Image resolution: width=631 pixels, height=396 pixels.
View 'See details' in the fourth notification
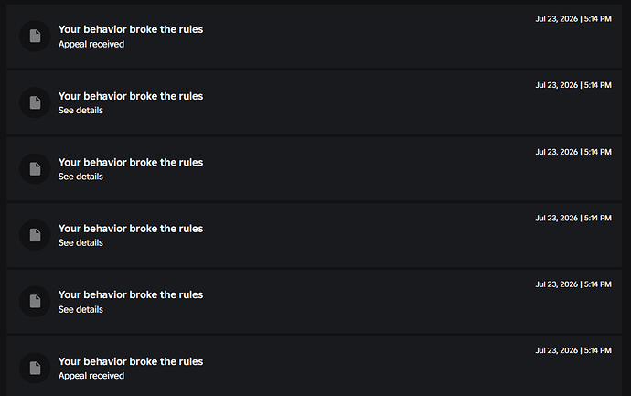pyautogui.click(x=80, y=242)
